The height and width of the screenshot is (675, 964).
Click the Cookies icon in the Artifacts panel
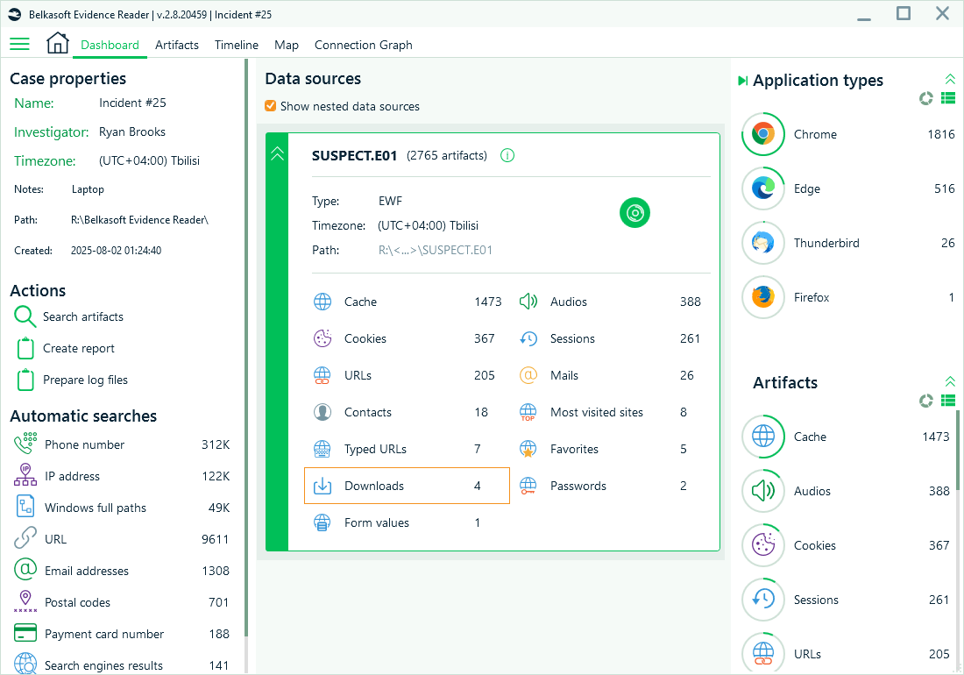click(762, 545)
